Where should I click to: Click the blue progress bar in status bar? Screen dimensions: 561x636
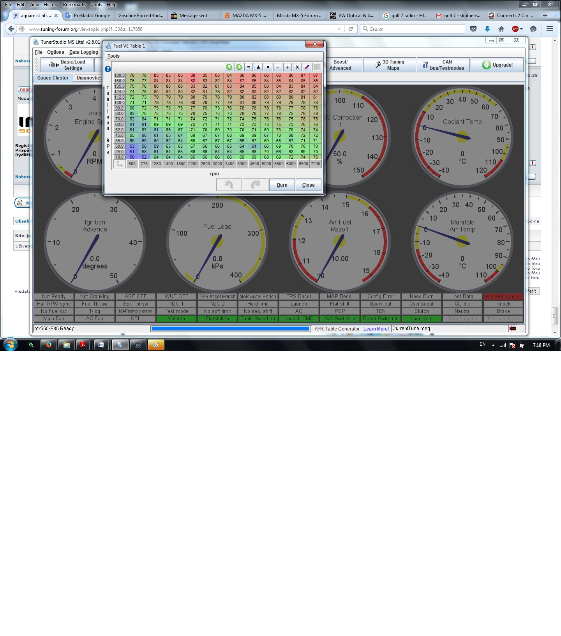pos(230,329)
